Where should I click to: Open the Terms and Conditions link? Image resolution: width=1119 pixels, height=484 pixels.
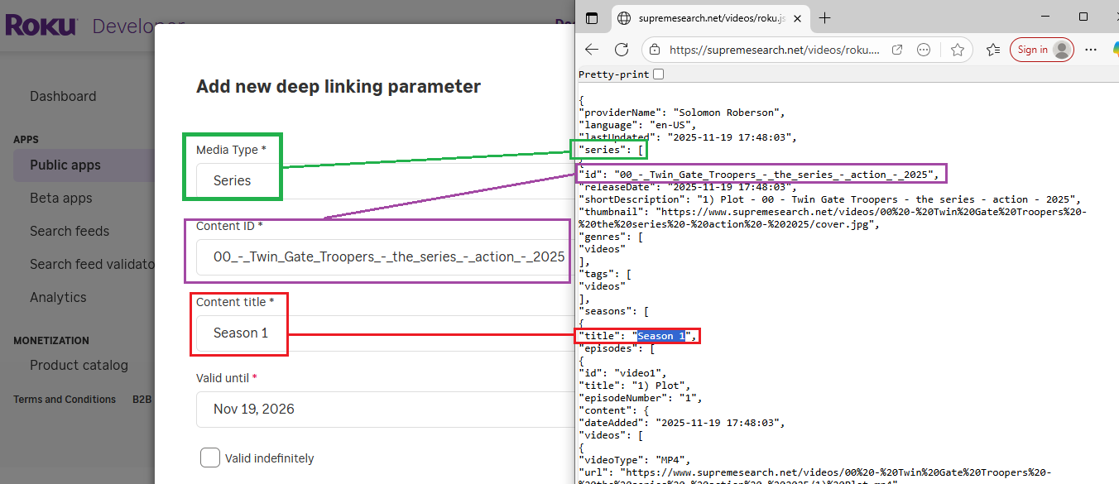click(65, 400)
